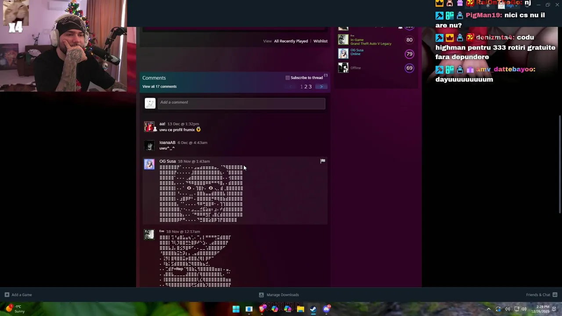The width and height of the screenshot is (562, 316).
Task: Open the offline friend's avatar
Action: point(343,68)
